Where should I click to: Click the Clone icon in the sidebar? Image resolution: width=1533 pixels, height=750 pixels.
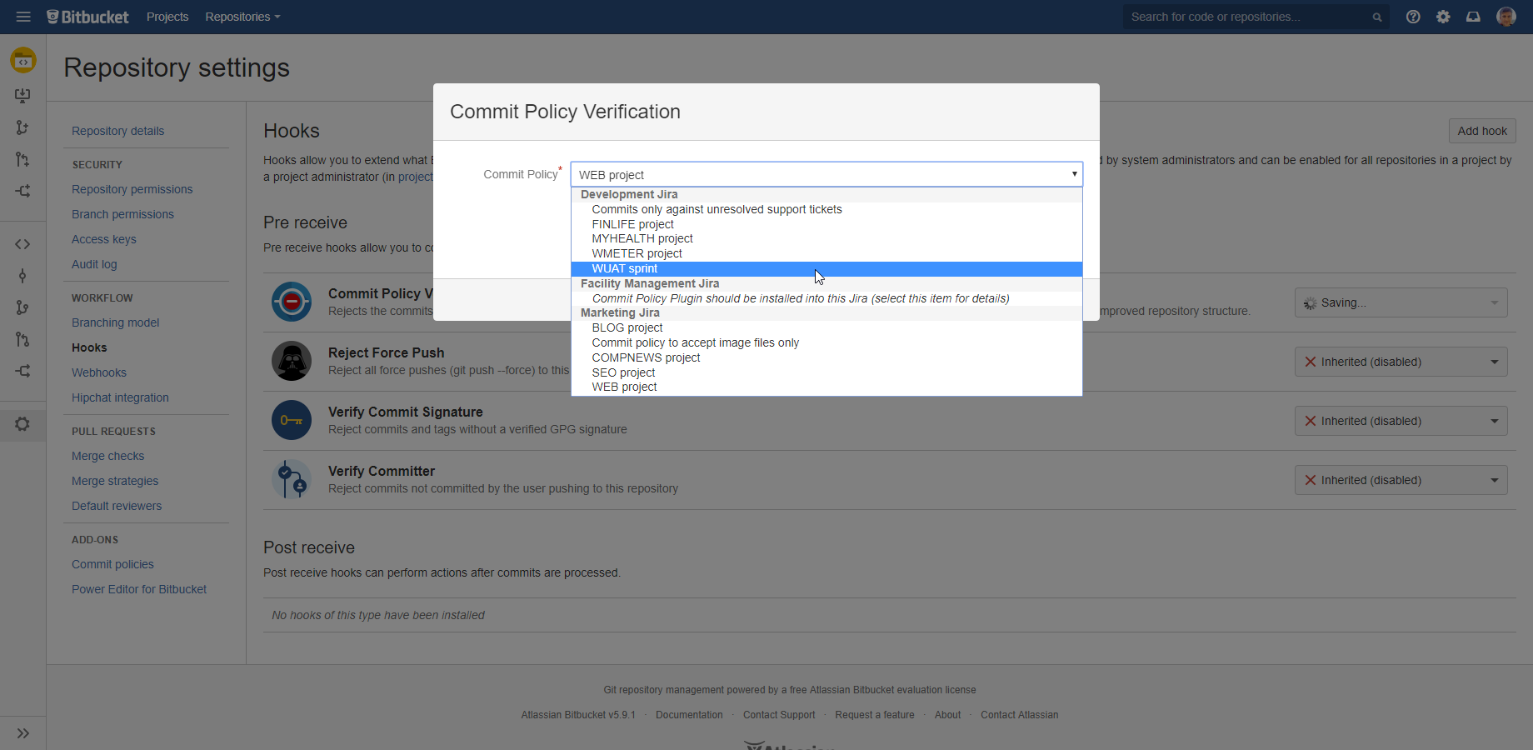[x=22, y=96]
